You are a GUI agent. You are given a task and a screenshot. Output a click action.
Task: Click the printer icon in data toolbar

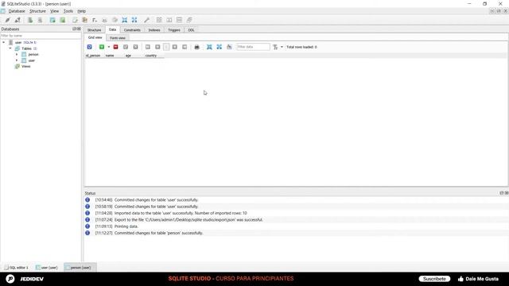196,47
